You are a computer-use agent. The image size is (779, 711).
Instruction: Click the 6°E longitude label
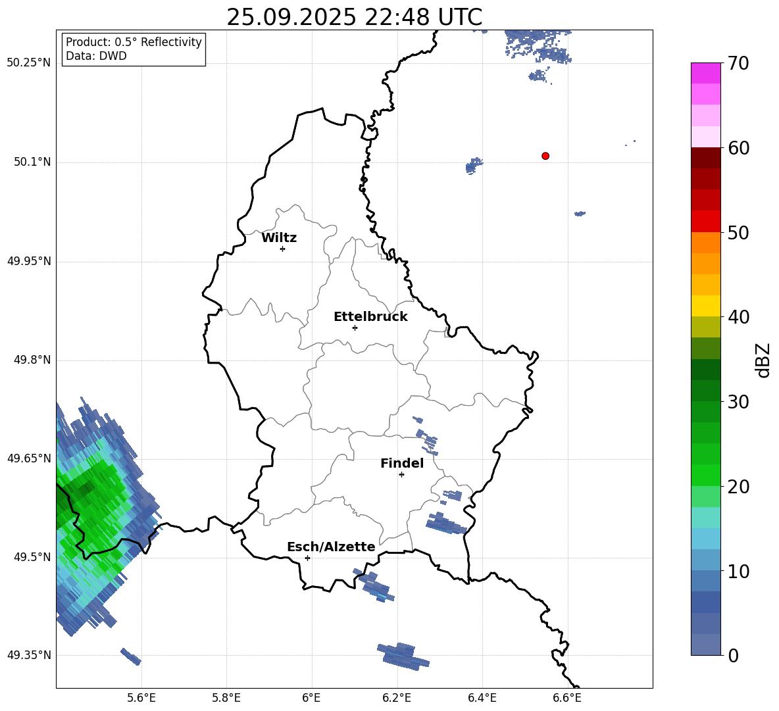tap(311, 698)
